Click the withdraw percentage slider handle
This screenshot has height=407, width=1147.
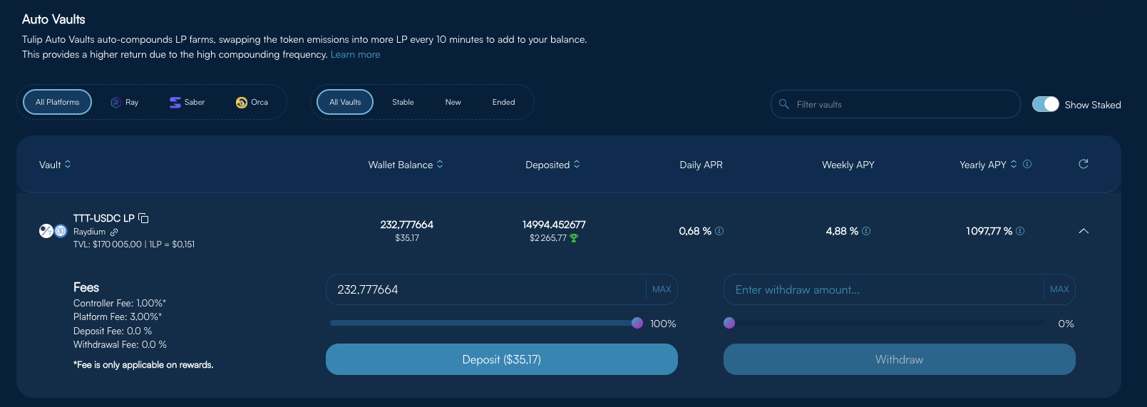pos(729,323)
